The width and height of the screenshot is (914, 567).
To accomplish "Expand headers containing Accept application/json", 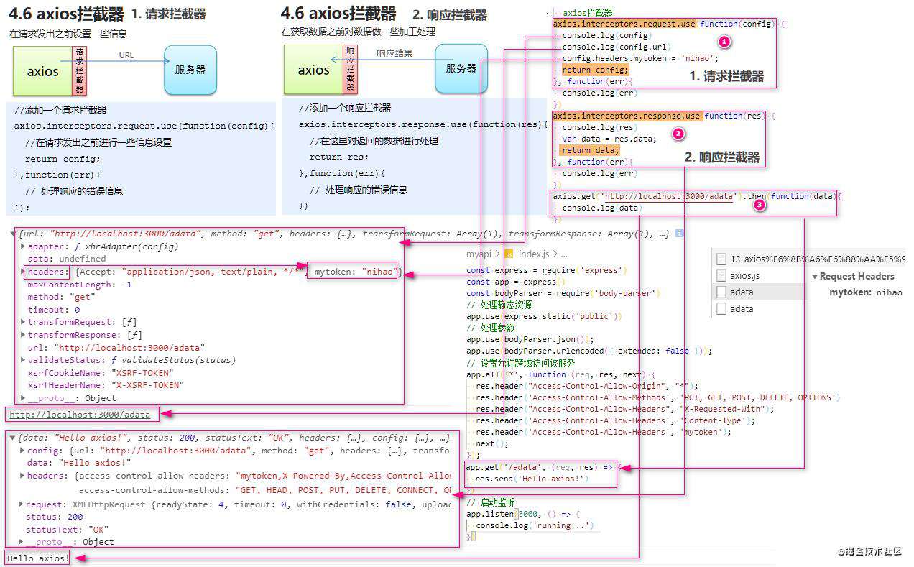I will [22, 272].
